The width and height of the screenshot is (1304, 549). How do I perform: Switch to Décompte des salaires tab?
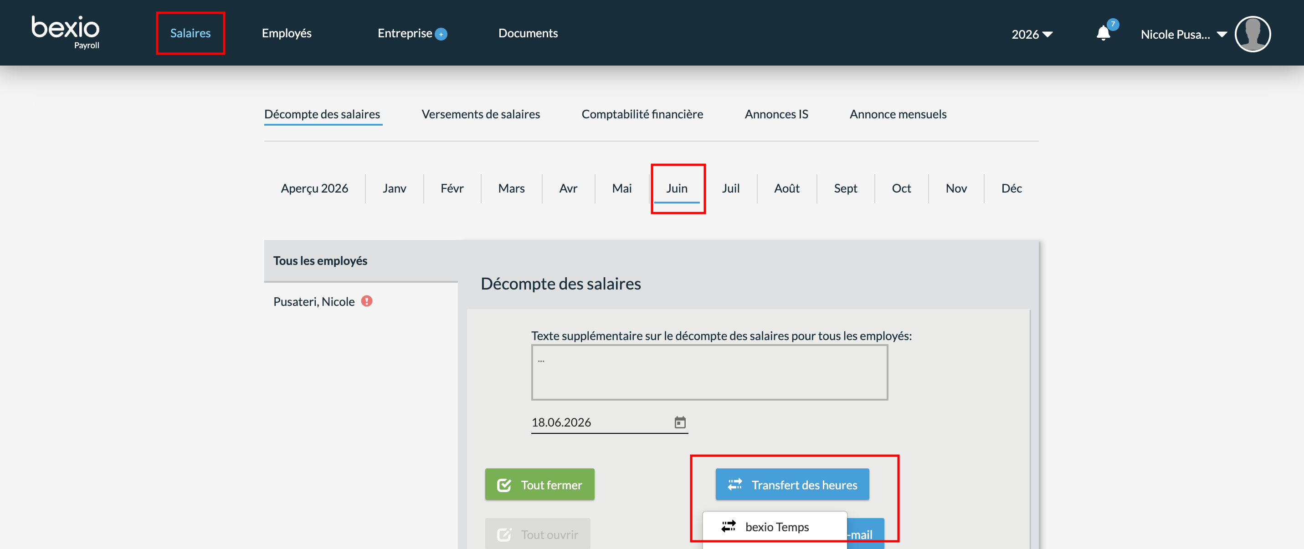tap(323, 114)
